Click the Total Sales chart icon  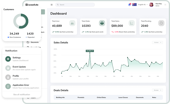pos(131,23)
